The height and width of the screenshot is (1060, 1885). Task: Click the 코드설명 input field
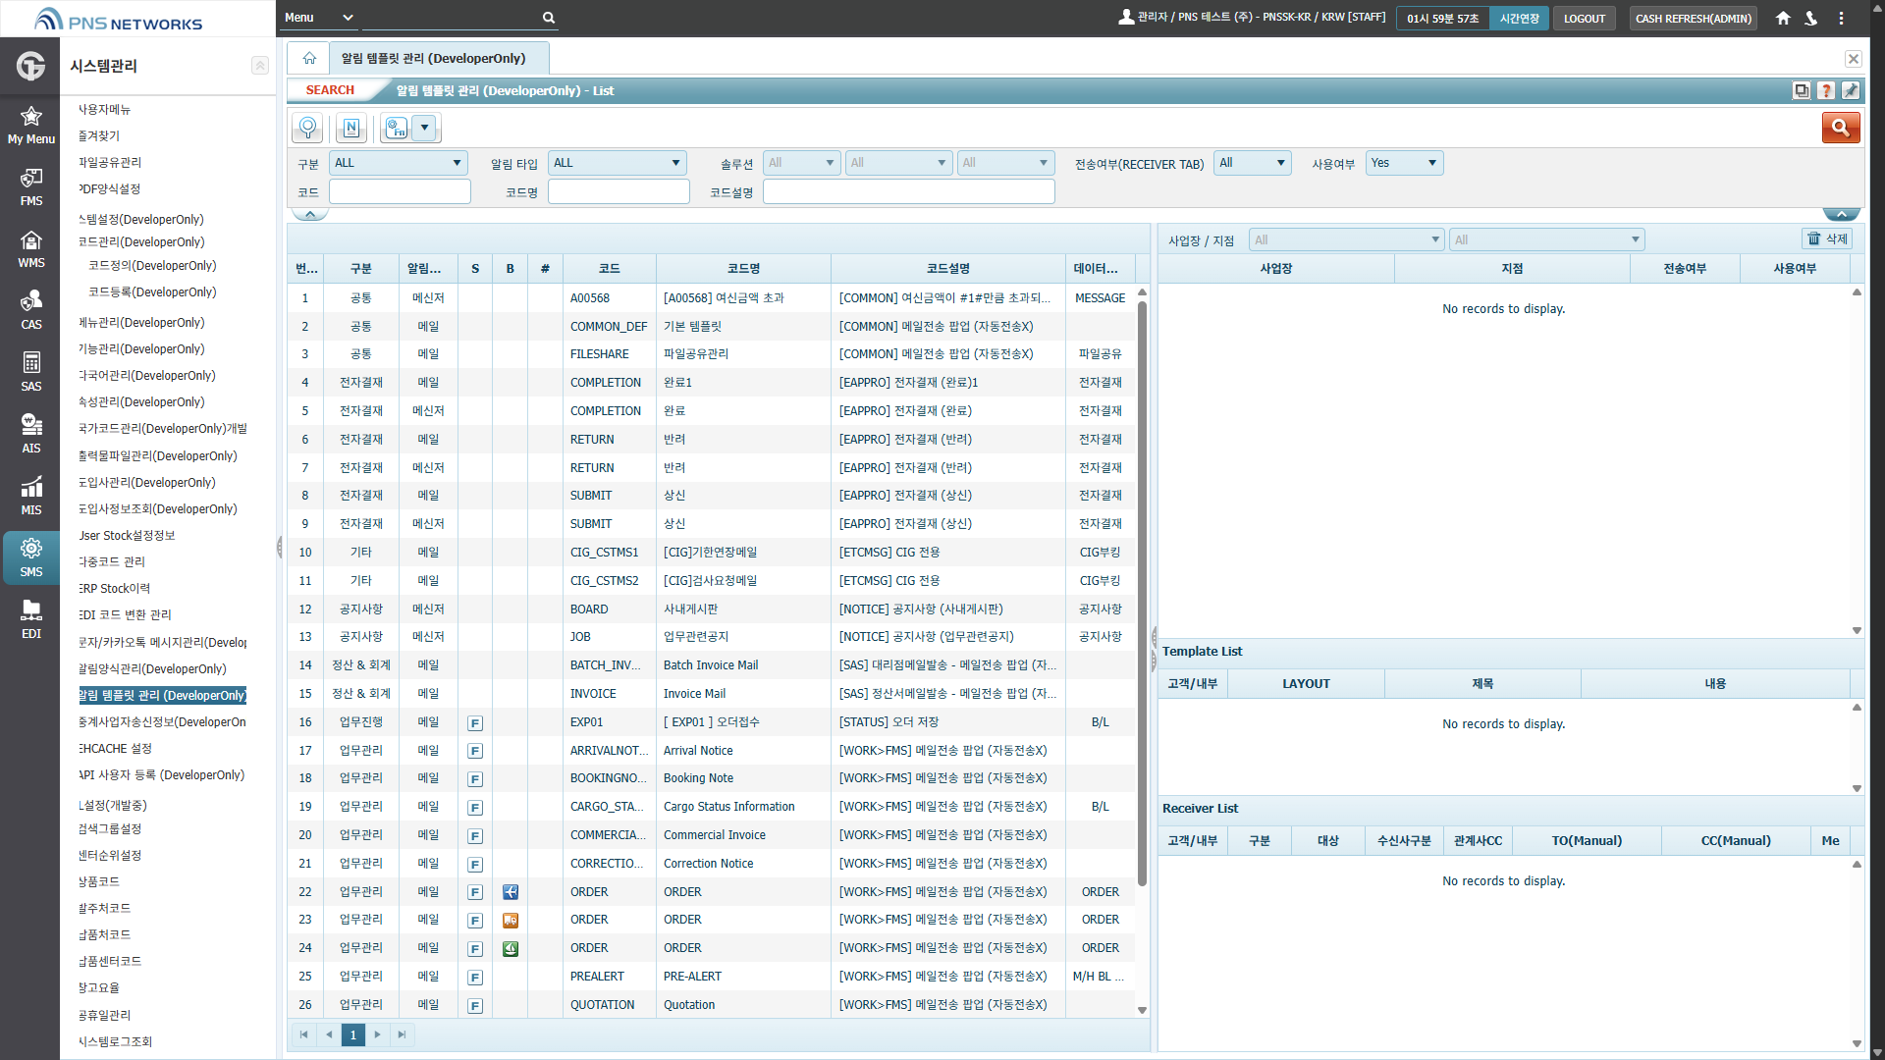tap(908, 192)
